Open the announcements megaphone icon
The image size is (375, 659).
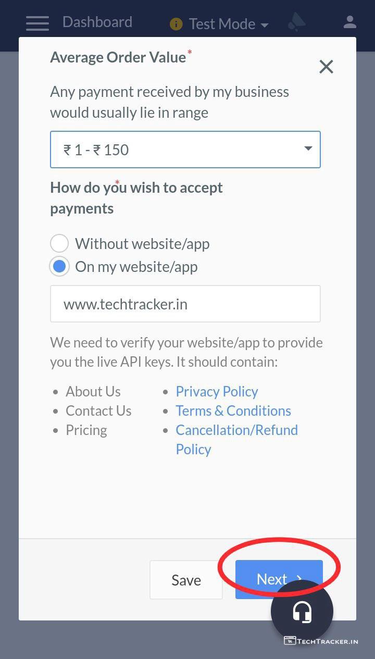(x=296, y=22)
